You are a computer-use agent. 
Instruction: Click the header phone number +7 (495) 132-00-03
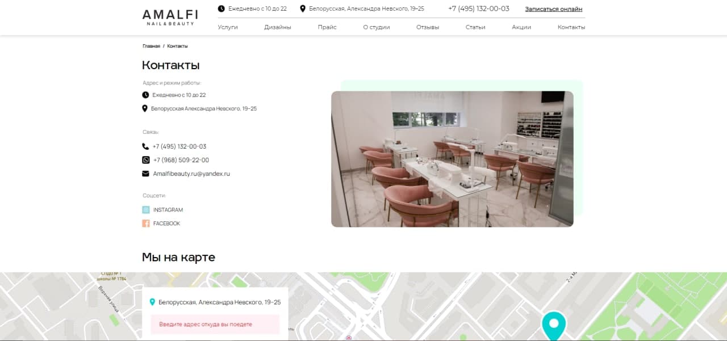point(479,9)
